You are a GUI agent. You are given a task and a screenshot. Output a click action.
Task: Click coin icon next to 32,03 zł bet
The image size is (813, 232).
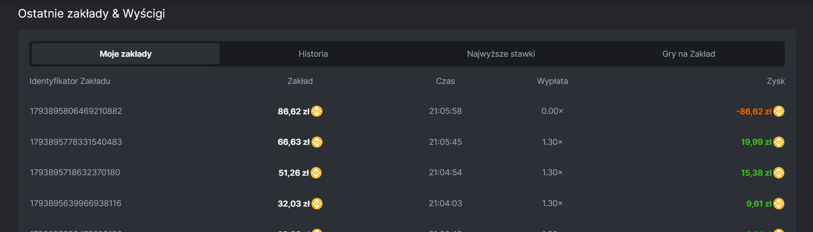coord(317,203)
